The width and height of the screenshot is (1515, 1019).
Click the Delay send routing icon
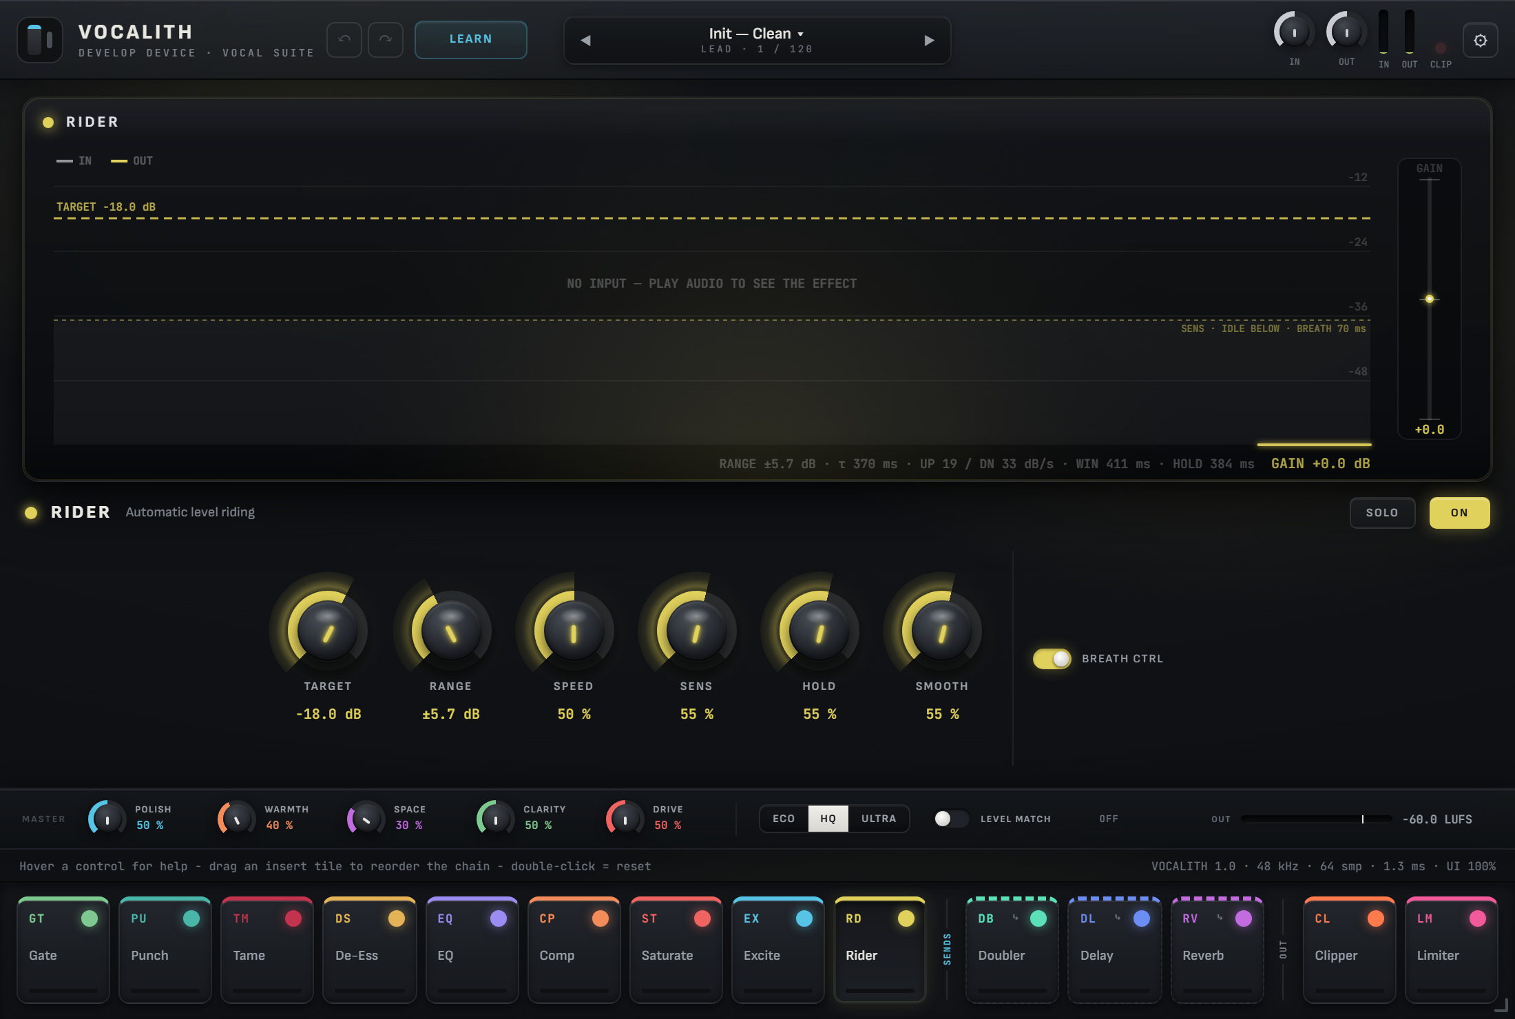tap(1117, 917)
